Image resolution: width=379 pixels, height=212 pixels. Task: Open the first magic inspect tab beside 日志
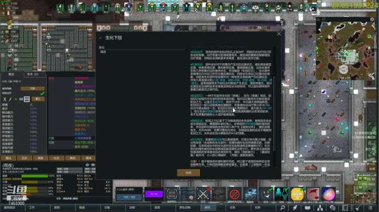(x=8, y=158)
